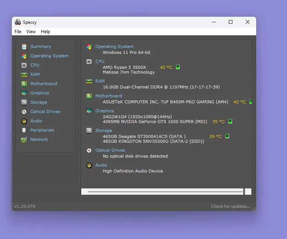The height and width of the screenshot is (239, 287).
Task: Click the Motherboard icon in summary panel
Action: point(89,96)
